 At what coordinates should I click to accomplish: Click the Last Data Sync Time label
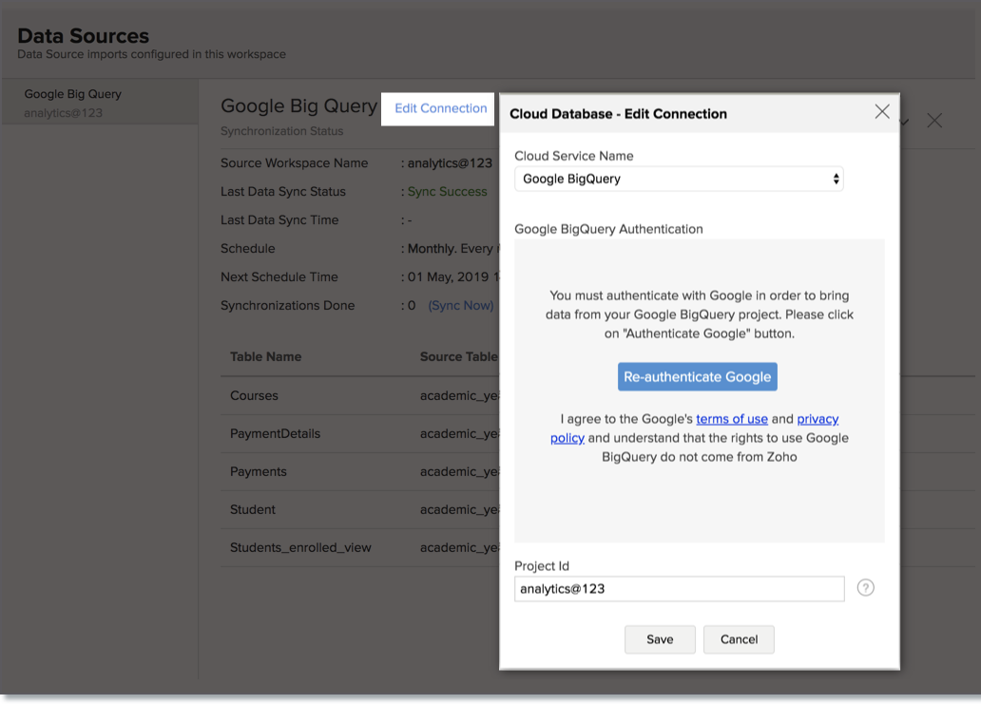(x=279, y=220)
